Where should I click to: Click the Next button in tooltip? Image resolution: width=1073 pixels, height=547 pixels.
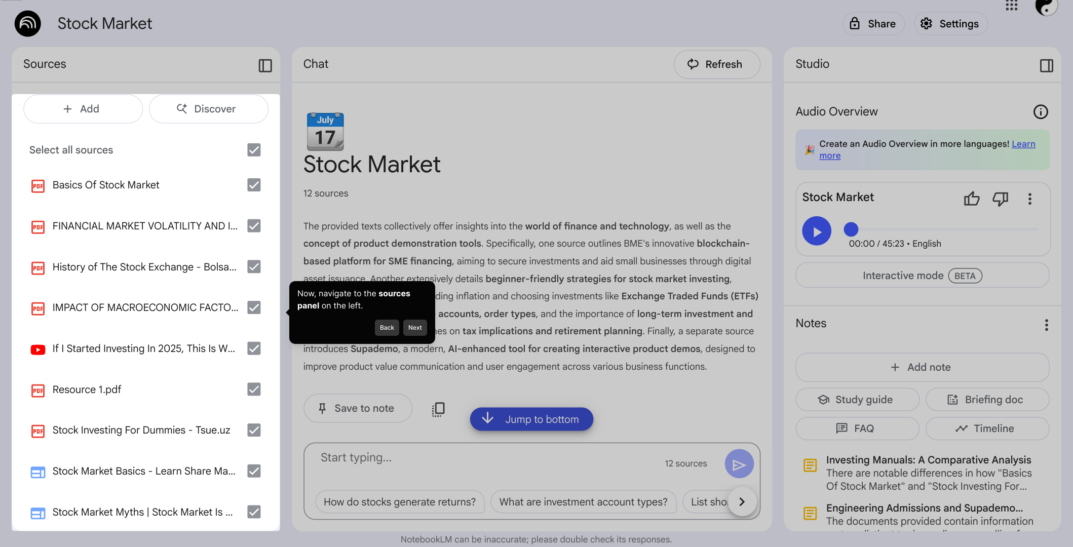point(415,328)
